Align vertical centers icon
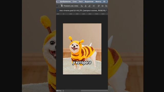The image size is (164, 92). [x=102, y=6]
